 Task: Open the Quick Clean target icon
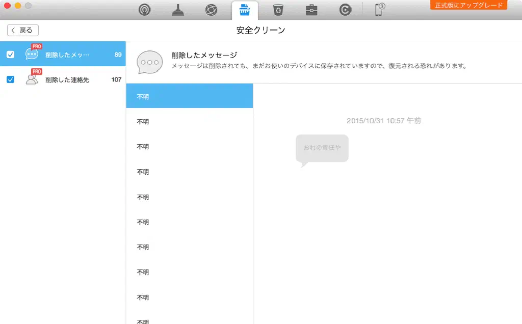(x=145, y=10)
